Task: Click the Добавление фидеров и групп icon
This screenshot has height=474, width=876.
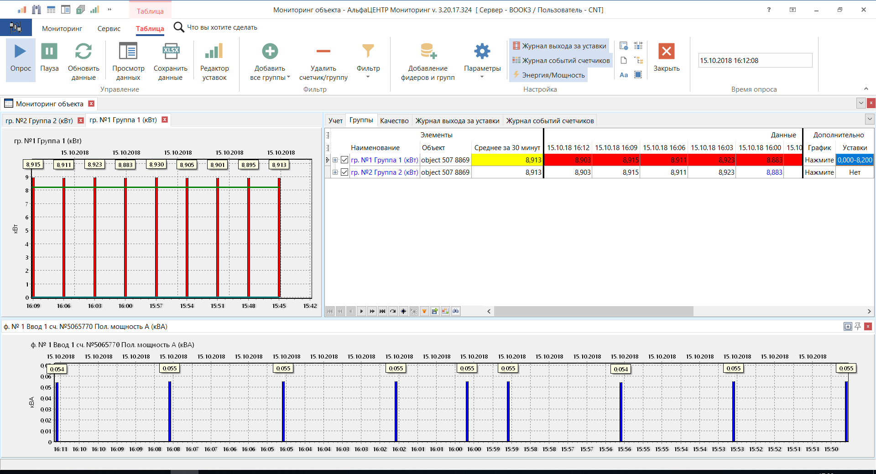Action: [428, 52]
